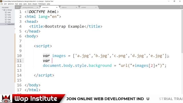The width and height of the screenshot is (183, 103).
Task: Close the pricing_table.html tab
Action: 37,7
